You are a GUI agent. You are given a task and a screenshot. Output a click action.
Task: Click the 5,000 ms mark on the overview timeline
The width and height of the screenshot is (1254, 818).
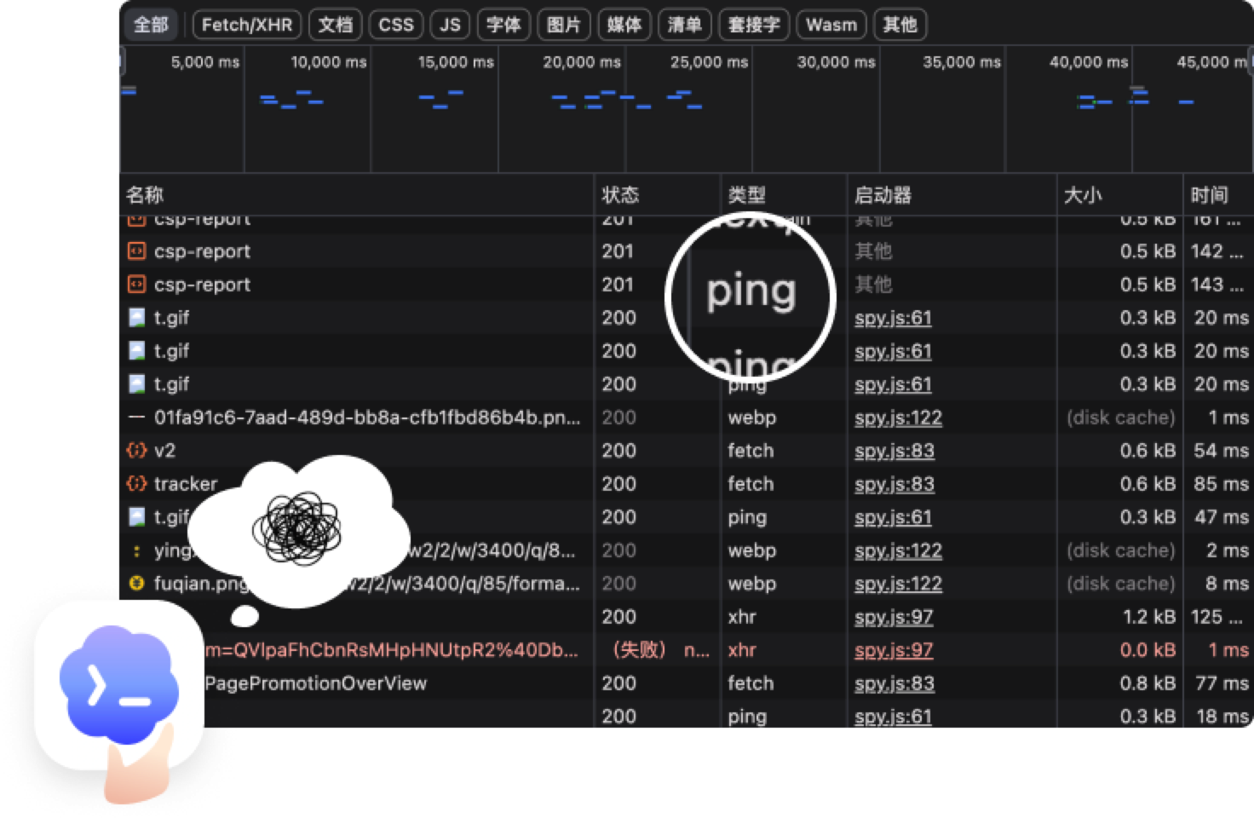[205, 62]
